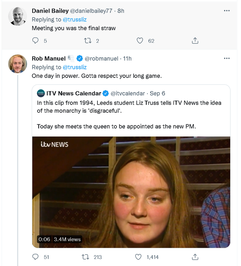This screenshot has height=266, width=241.
Task: Retweet Daniel Bailey's tweet
Action: pos(87,41)
